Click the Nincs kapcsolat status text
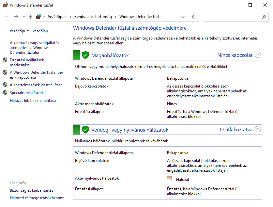 pos(235,55)
